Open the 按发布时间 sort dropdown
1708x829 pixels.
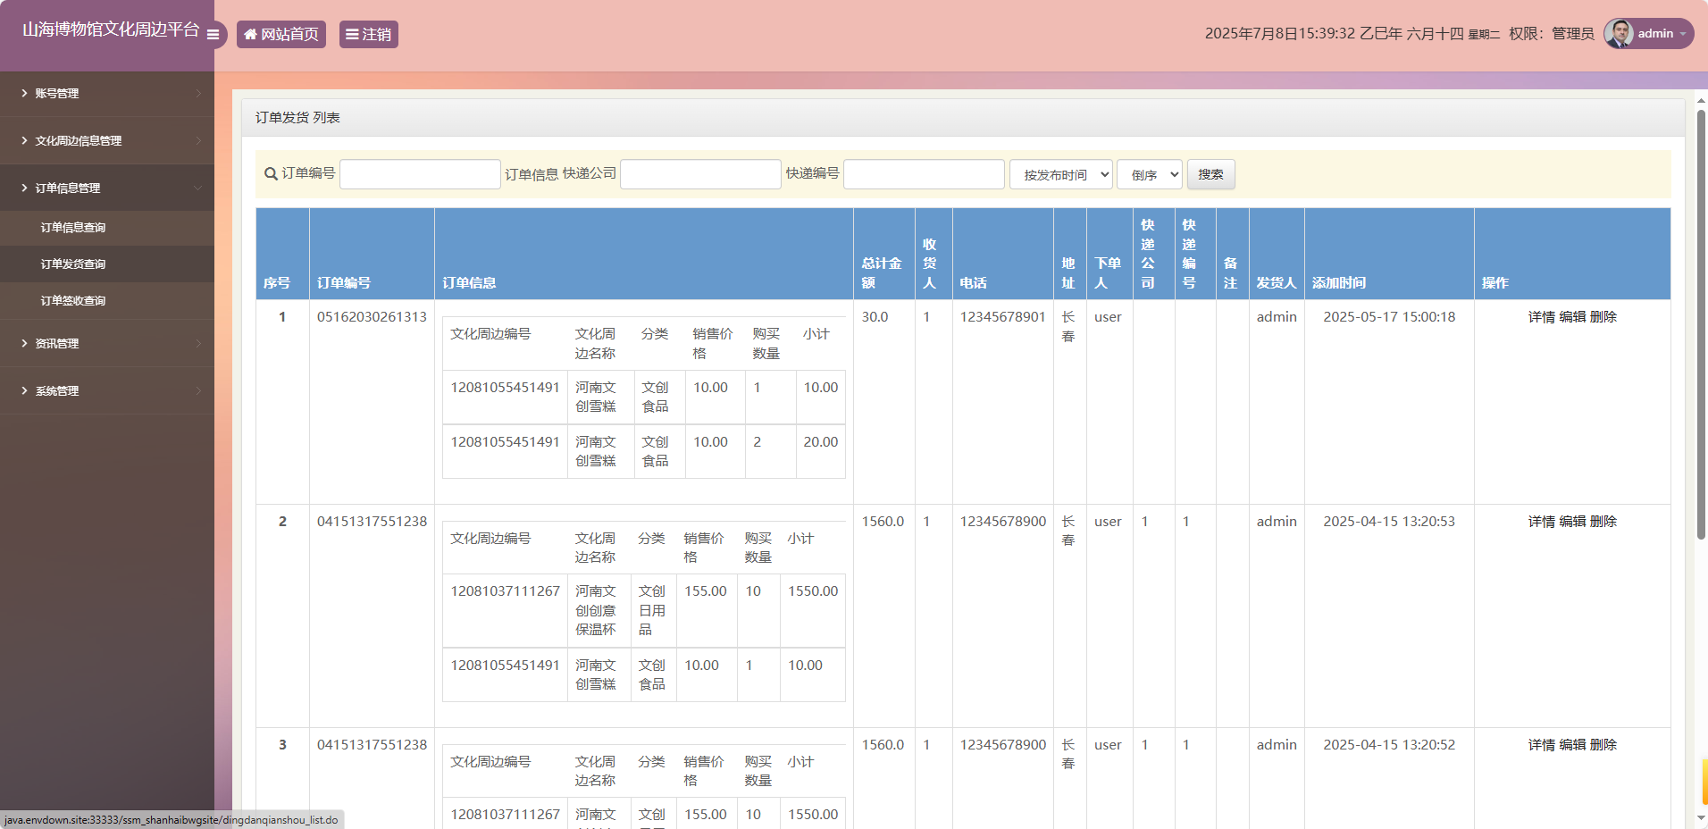[x=1061, y=175]
